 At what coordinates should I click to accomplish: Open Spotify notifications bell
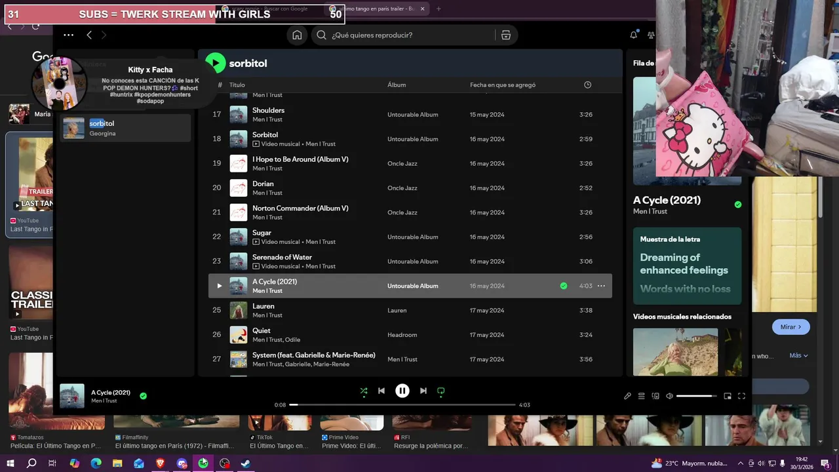[x=634, y=35]
